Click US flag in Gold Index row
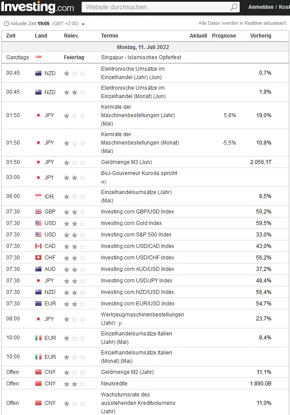The height and width of the screenshot is (415, 290). coord(38,223)
